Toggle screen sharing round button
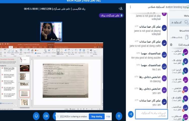Viewport: 189px width, 121px height. coord(36,116)
